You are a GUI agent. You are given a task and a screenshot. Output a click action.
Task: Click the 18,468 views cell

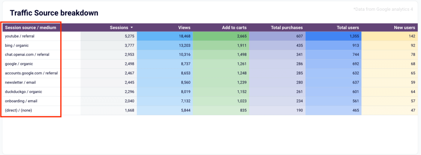(x=165, y=36)
